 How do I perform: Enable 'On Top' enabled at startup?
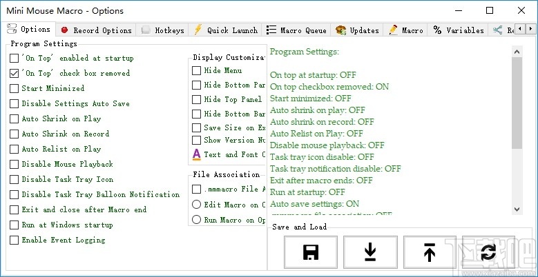[x=15, y=59]
